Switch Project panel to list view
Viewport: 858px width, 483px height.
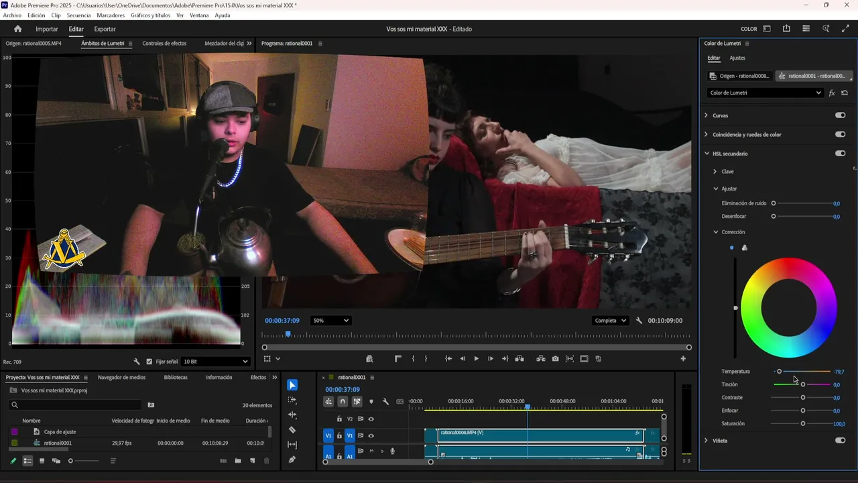coord(27,461)
